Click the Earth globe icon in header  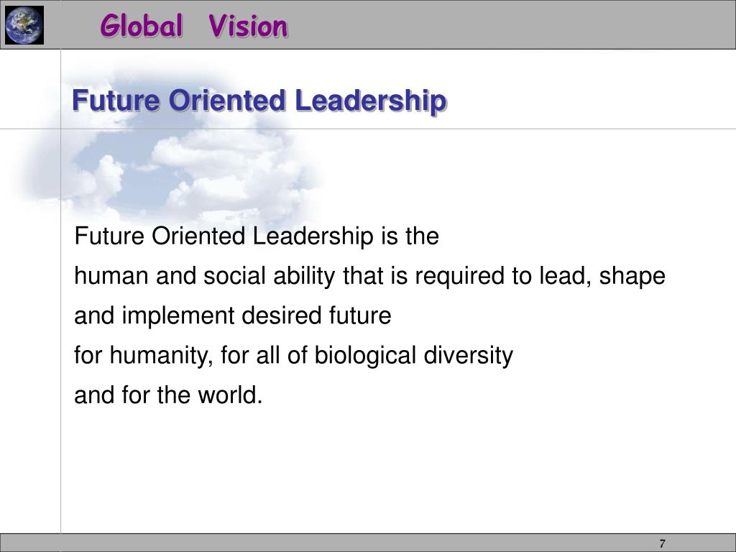point(24,25)
